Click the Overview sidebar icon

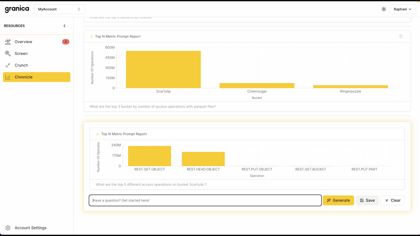[8, 42]
